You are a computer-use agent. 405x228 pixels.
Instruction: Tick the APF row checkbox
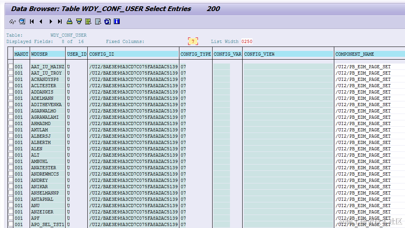pos(11,218)
